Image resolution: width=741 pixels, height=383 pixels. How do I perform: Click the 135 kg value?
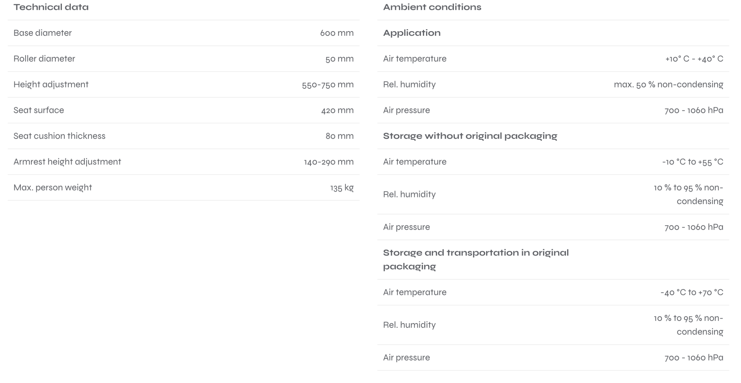coord(342,188)
